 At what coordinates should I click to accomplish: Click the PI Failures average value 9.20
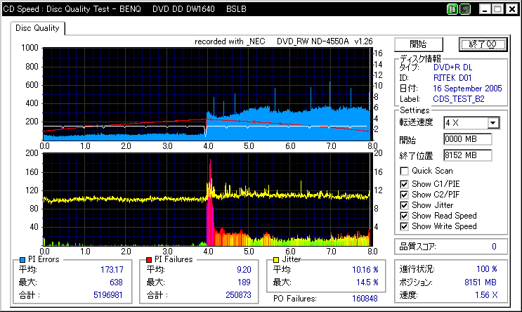pyautogui.click(x=244, y=270)
